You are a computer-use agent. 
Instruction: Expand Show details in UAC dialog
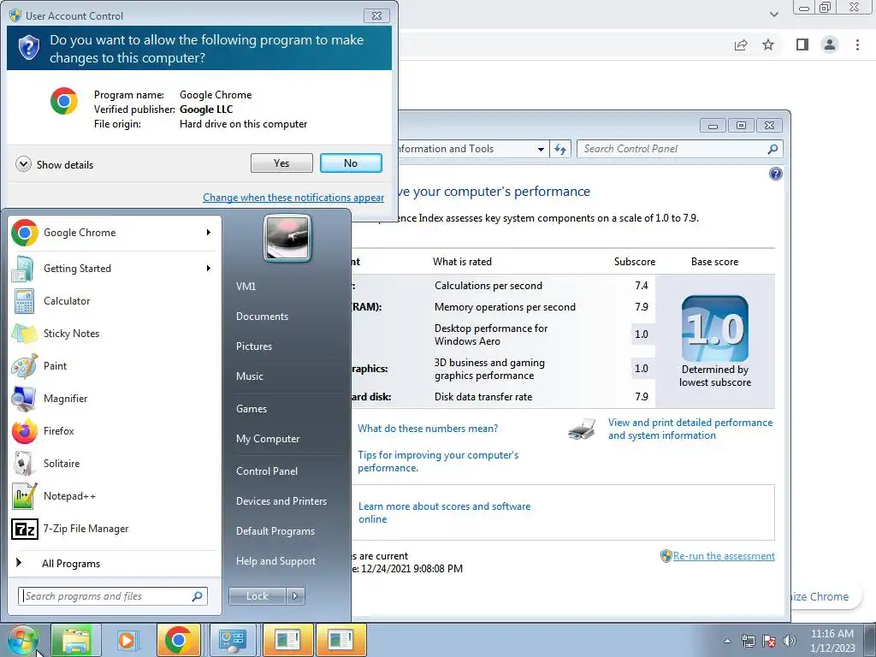55,165
